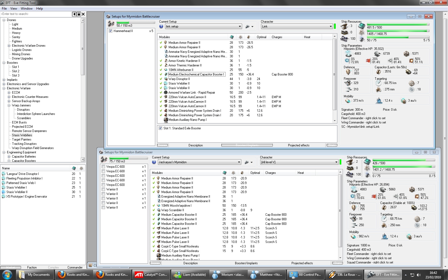Click the armor hitpoints icon in upper Ship Parameters
Image resolution: width=448 pixels, height=280 pixels.
pyautogui.click(x=377, y=54)
